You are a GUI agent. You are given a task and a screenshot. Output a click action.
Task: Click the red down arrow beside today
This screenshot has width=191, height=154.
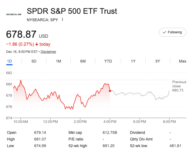pyautogui.click(x=37, y=44)
